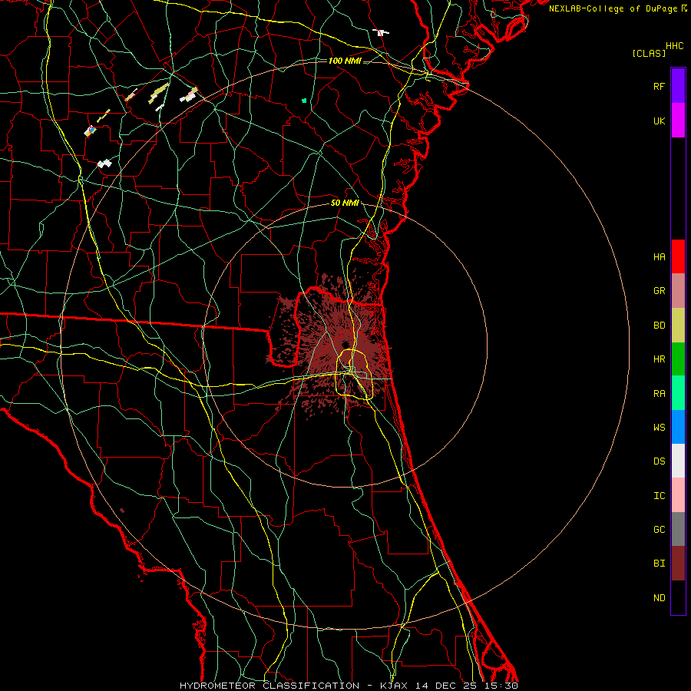Click the HR green legend swatch
The height and width of the screenshot is (691, 691).
tap(678, 359)
